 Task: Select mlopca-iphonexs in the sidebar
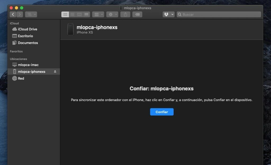click(x=34, y=72)
